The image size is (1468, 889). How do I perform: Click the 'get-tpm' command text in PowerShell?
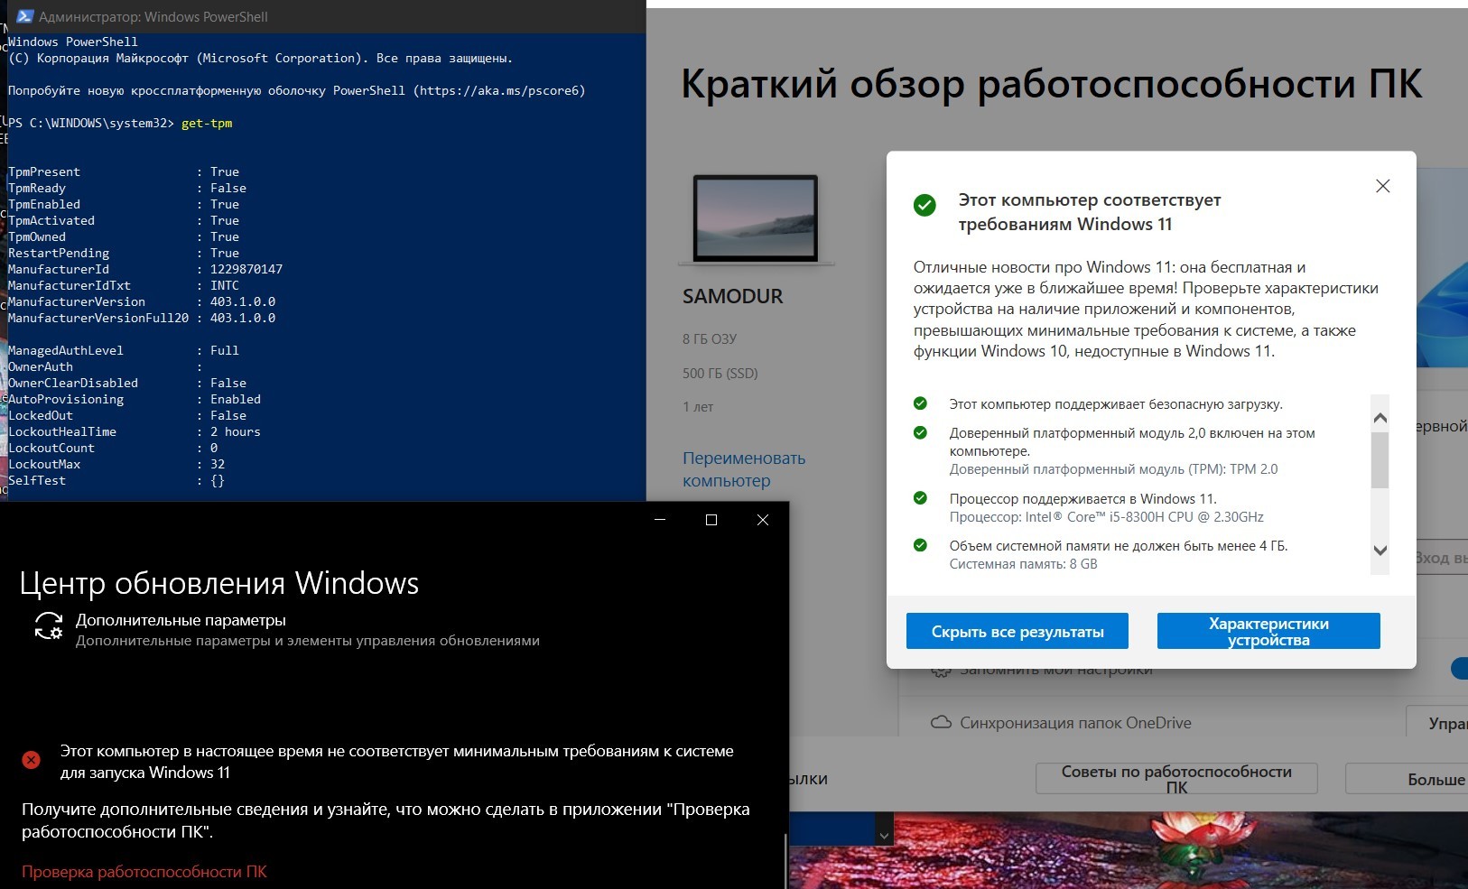pyautogui.click(x=207, y=123)
